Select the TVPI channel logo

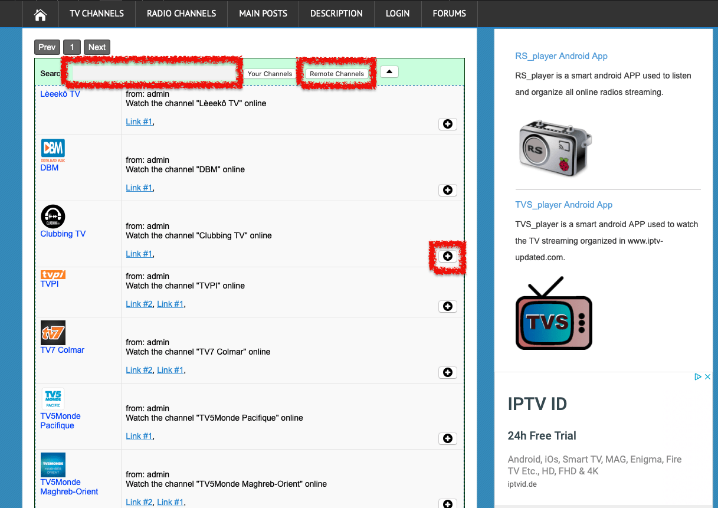tap(53, 274)
